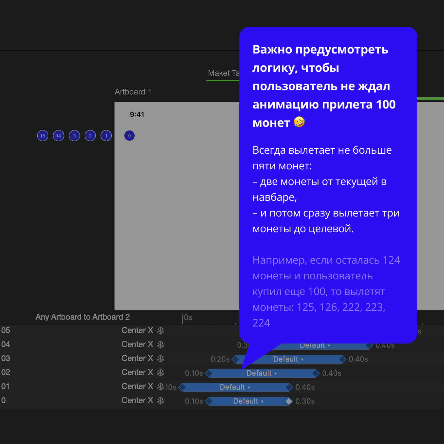Select the coin circle labeled 3
Screen dimensions: 444x444
click(x=74, y=136)
